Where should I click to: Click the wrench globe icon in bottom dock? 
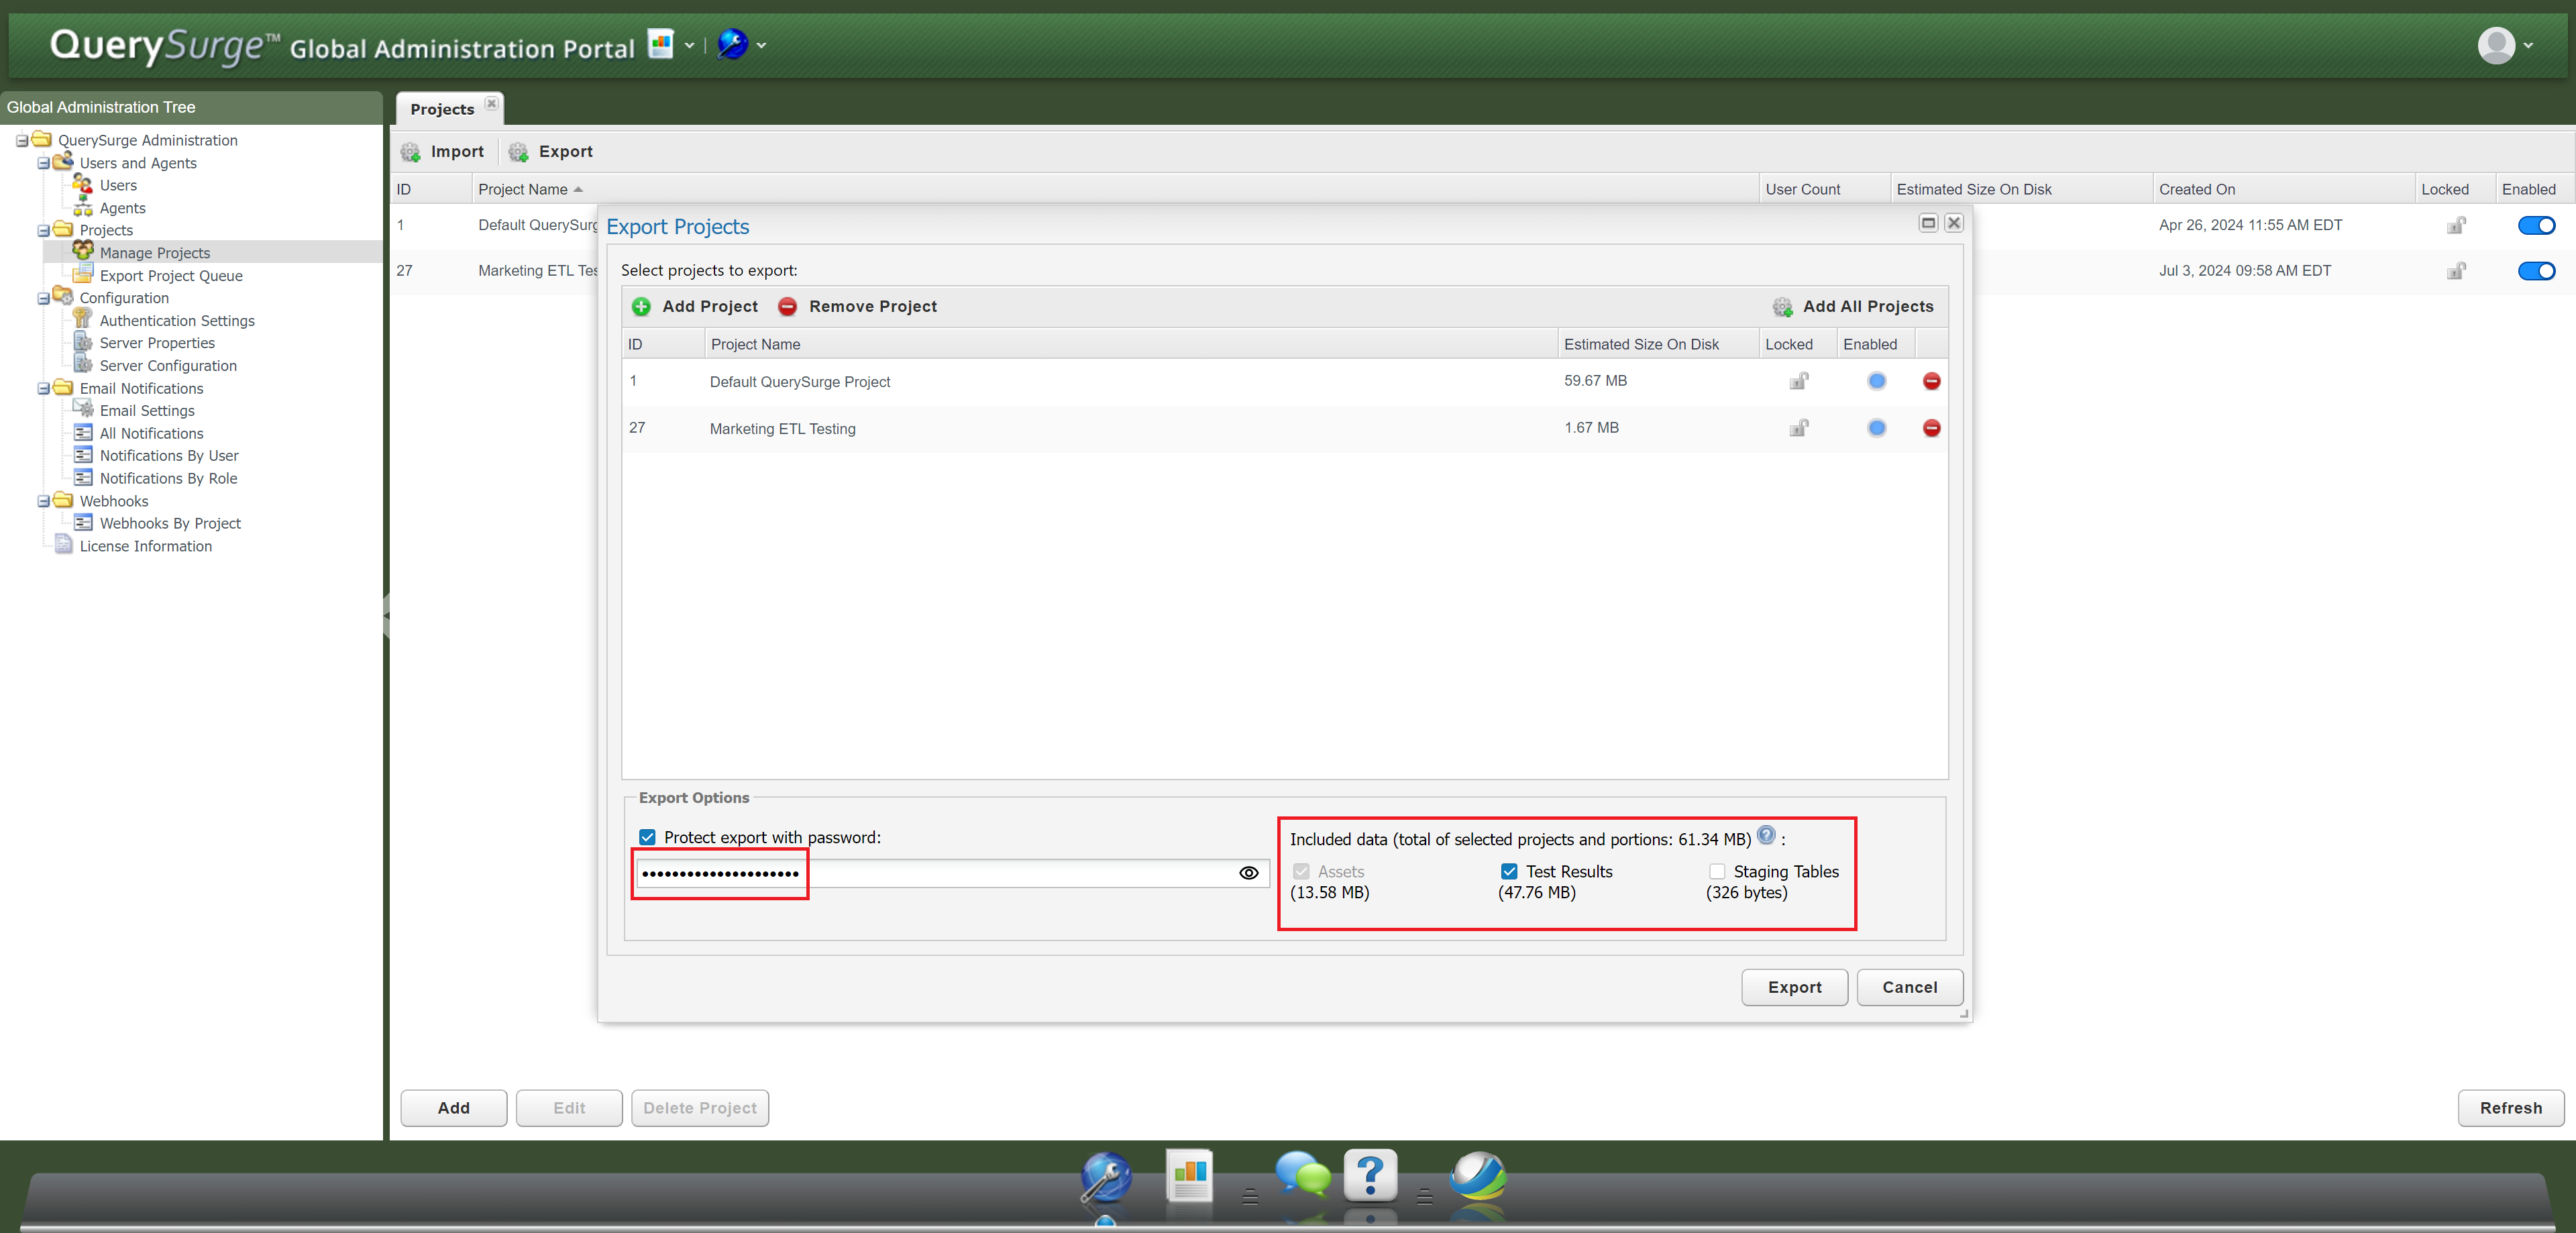click(1105, 1178)
